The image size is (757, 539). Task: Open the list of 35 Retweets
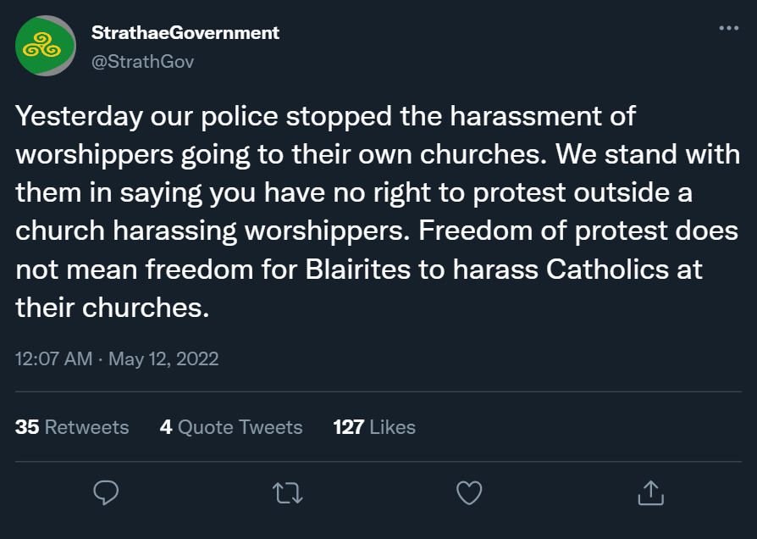[x=73, y=427]
